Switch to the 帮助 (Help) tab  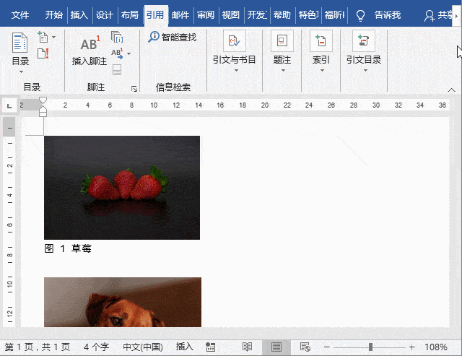tap(282, 14)
